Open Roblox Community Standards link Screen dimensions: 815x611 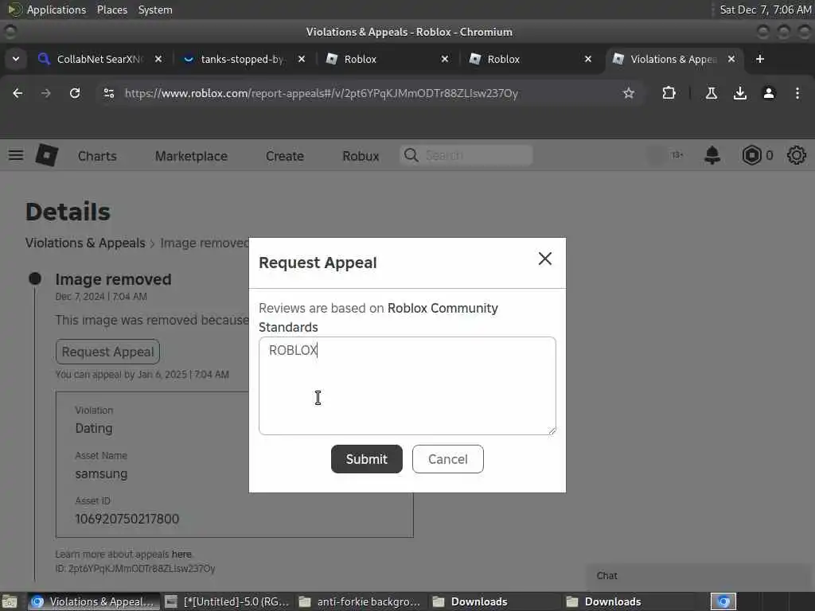[378, 317]
